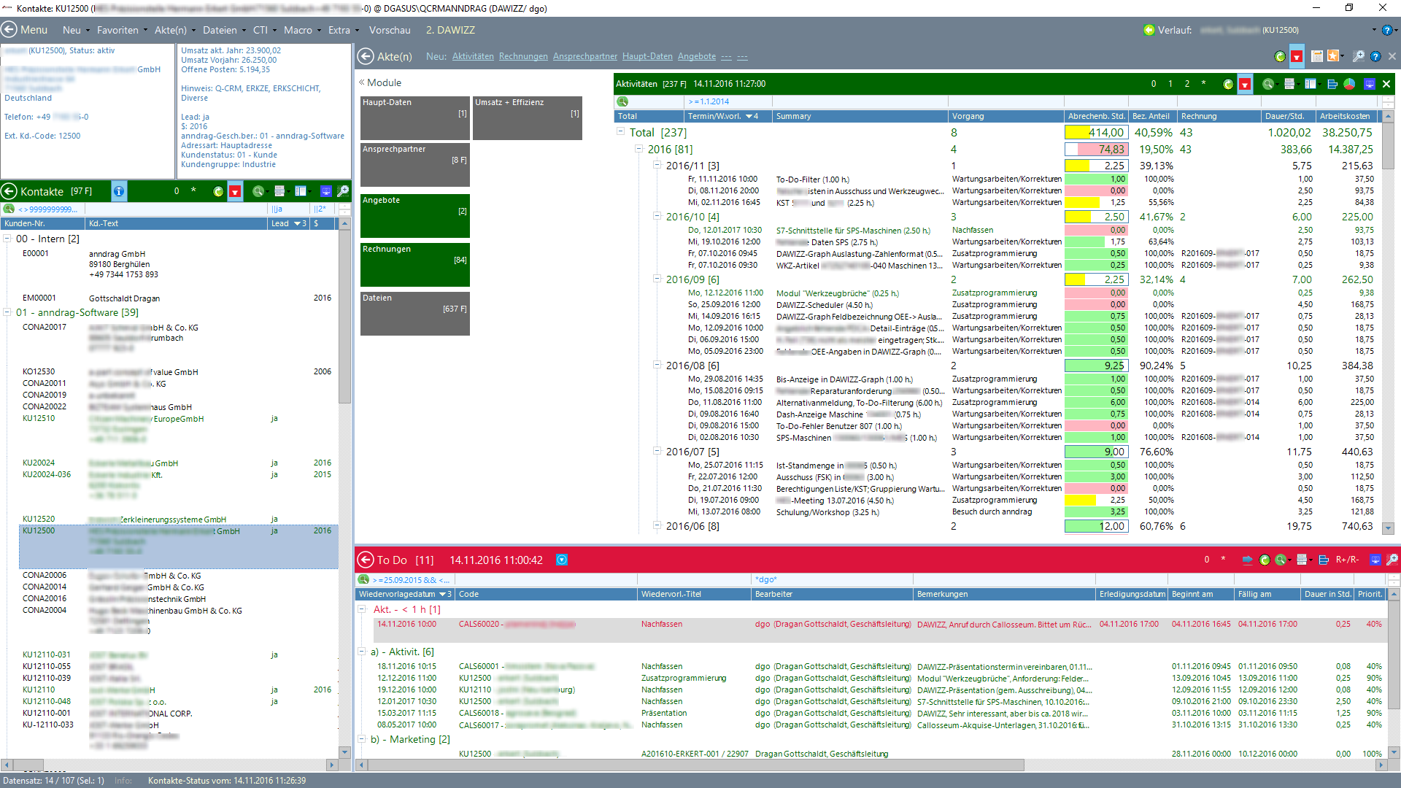Click the blue shield icon beside To Do time
Image resolution: width=1401 pixels, height=788 pixels.
tap(562, 560)
